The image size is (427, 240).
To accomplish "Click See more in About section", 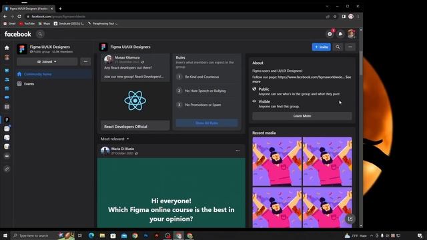I will coord(348,77).
